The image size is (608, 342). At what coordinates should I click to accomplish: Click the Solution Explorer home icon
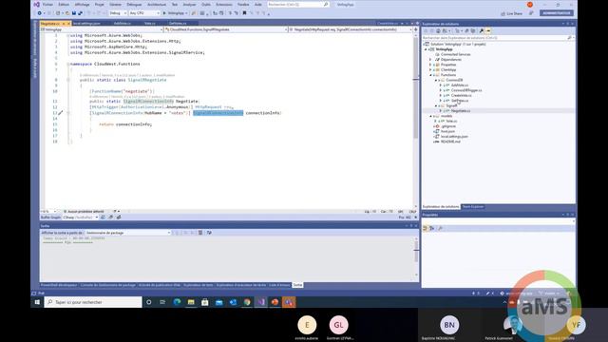438,30
